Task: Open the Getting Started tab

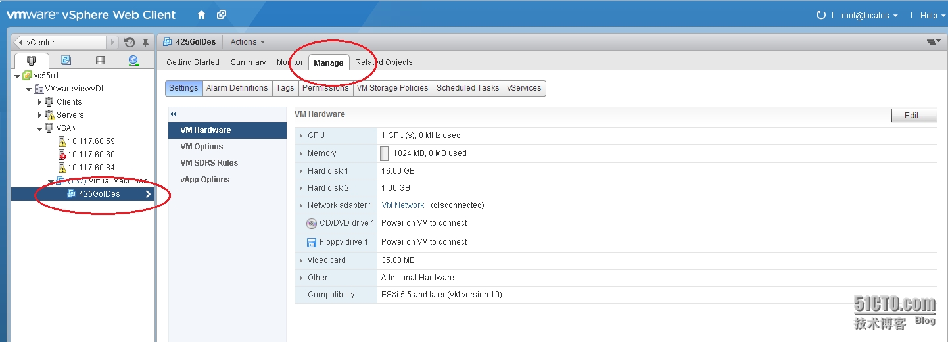Action: (x=193, y=62)
